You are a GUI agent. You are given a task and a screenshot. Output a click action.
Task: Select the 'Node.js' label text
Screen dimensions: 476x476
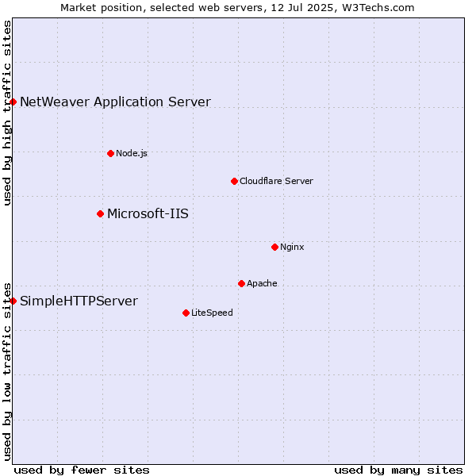(132, 153)
